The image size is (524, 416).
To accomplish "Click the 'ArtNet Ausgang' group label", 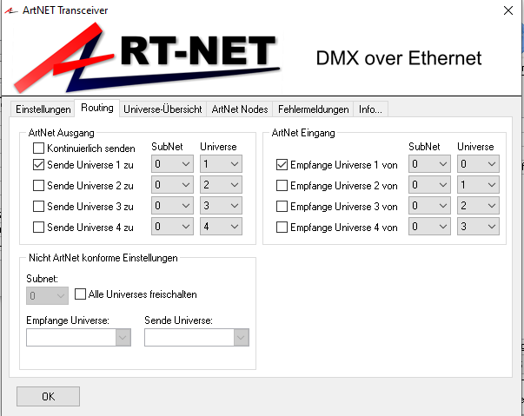I will [61, 133].
